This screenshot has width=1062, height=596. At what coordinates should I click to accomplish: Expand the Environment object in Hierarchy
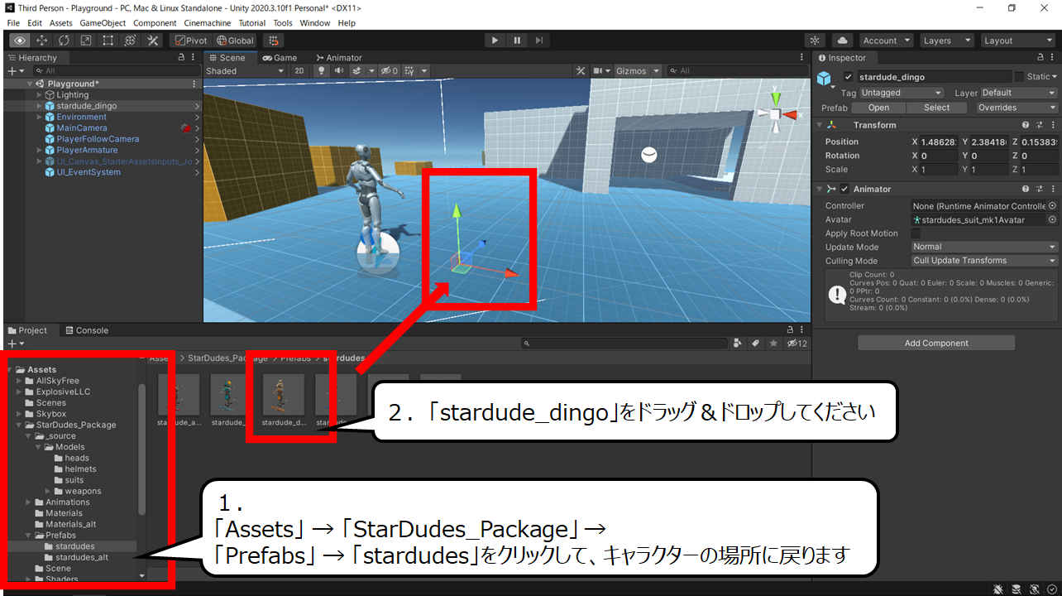39,118
